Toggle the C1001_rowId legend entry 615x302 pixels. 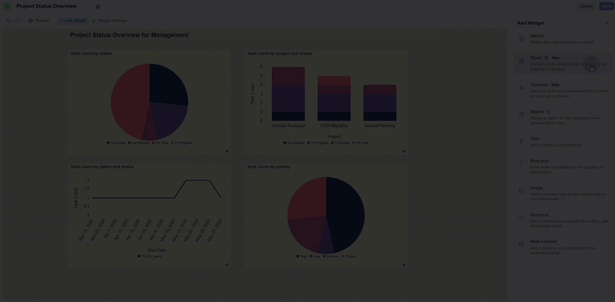coord(150,256)
